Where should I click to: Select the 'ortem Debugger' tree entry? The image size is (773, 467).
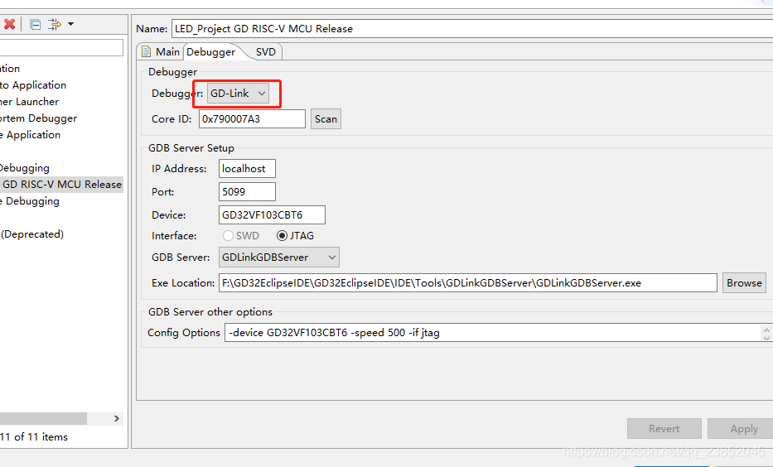(38, 118)
